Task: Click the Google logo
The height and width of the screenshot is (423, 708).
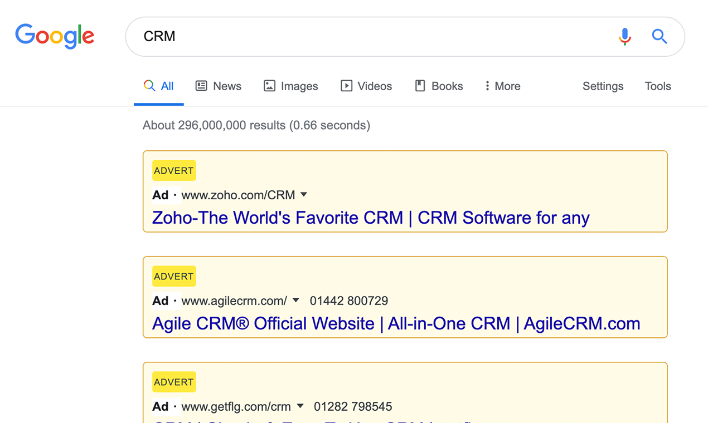Action: click(55, 36)
